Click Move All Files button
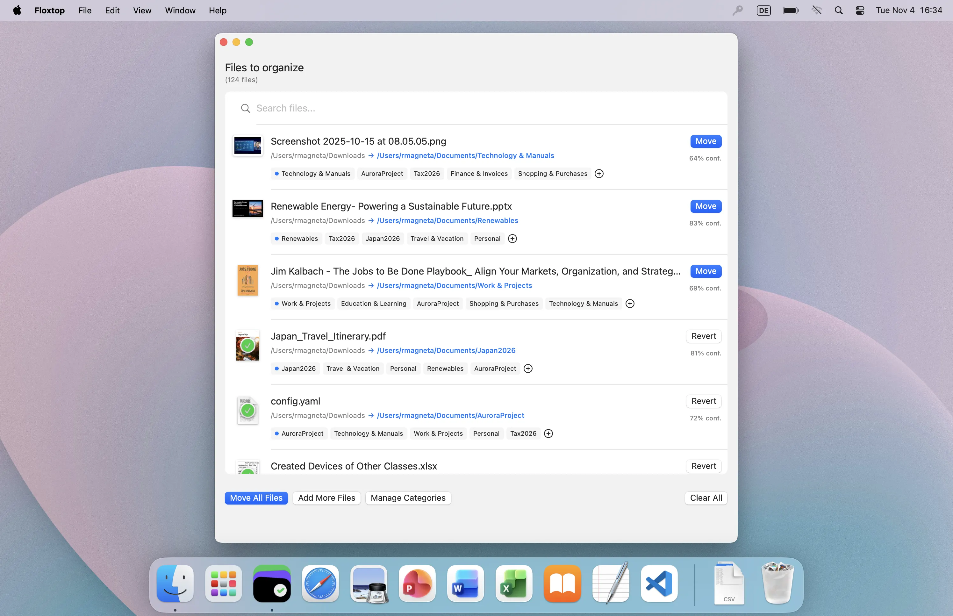This screenshot has width=953, height=616. [256, 498]
